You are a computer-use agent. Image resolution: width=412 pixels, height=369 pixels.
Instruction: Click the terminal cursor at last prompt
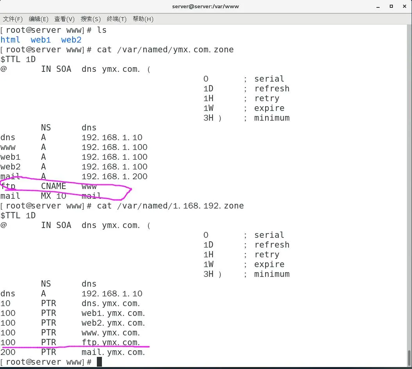click(x=99, y=362)
